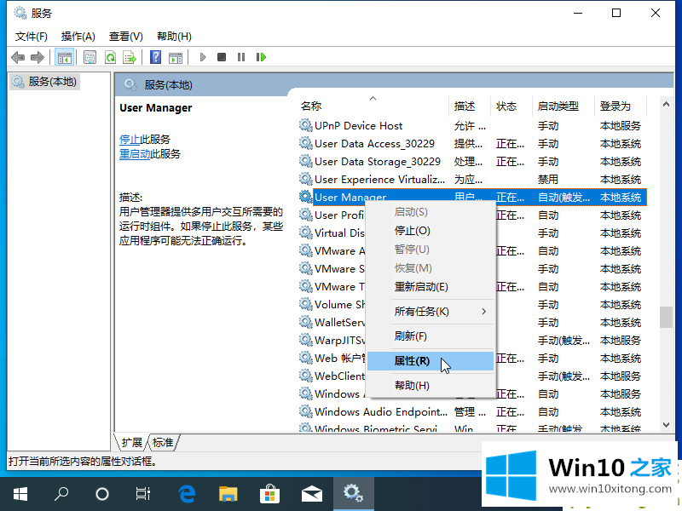
Task: Switch to the 扩展 tab
Action: coord(132,442)
